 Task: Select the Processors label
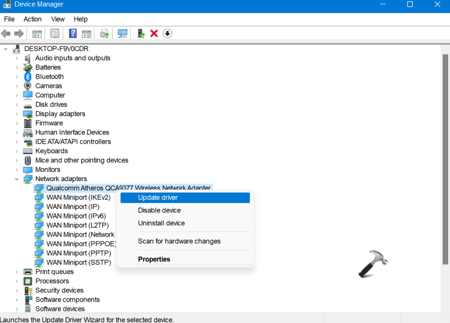[52, 281]
